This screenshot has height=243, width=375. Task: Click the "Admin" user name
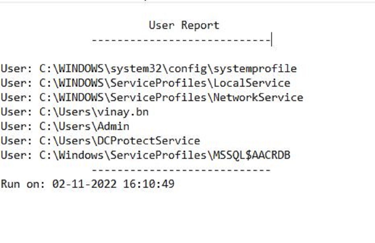pyautogui.click(x=113, y=126)
